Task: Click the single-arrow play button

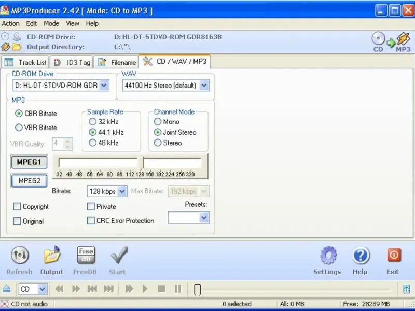Action: click(x=145, y=289)
